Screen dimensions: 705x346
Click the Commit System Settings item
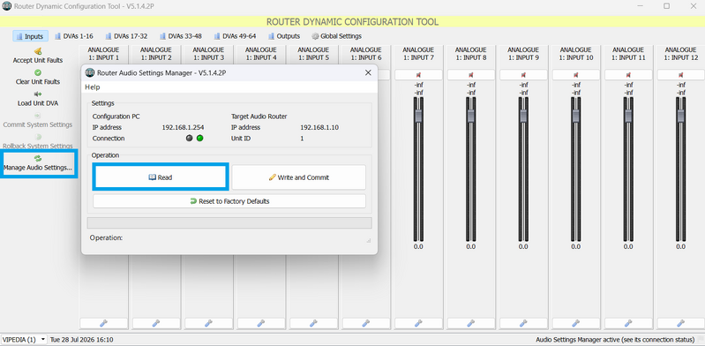tap(38, 120)
